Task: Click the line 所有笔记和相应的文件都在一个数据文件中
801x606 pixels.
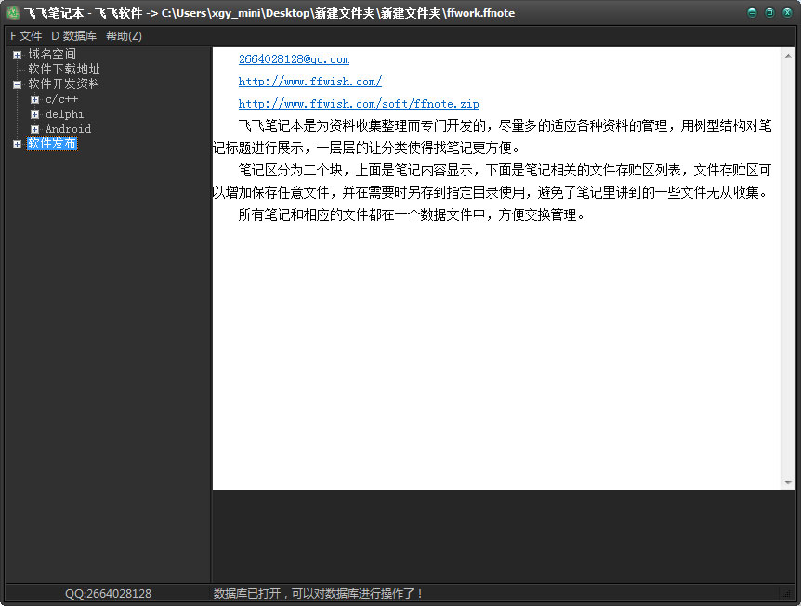Action: pyautogui.click(x=412, y=214)
